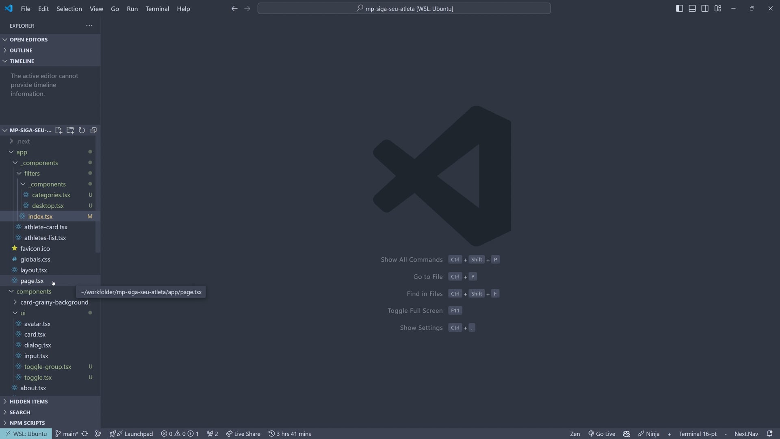Screen dimensions: 780x439
Task: Toggle the secondary side bar layout icon
Action: 705,9
